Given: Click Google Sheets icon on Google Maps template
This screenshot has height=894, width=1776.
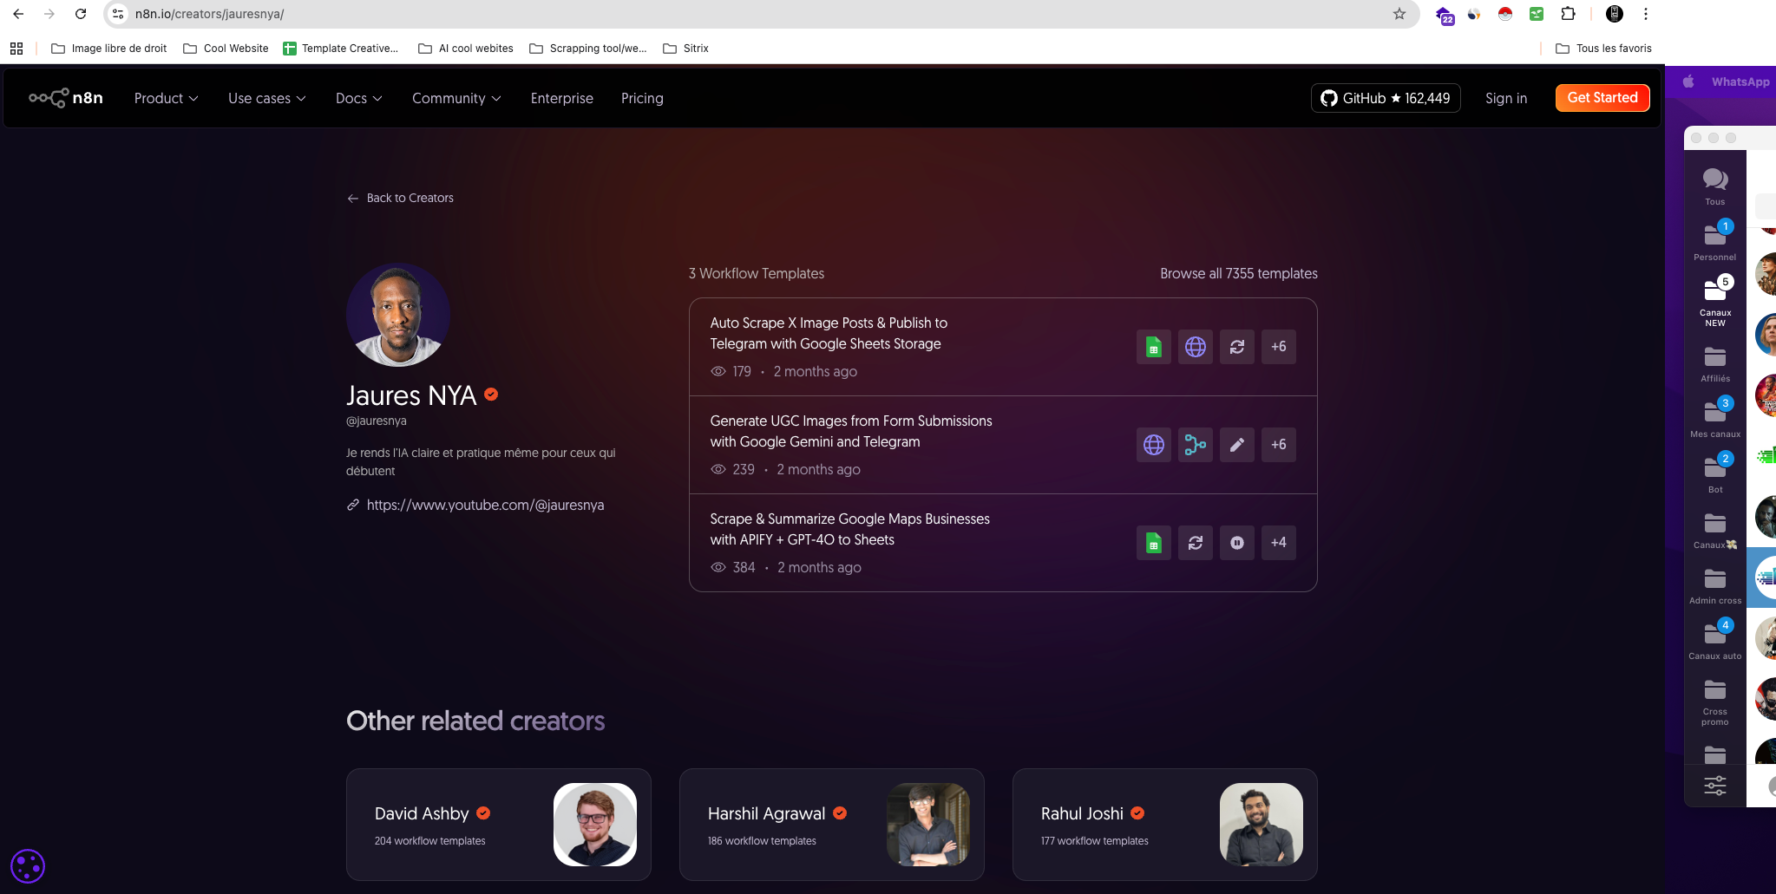Looking at the screenshot, I should [1154, 543].
